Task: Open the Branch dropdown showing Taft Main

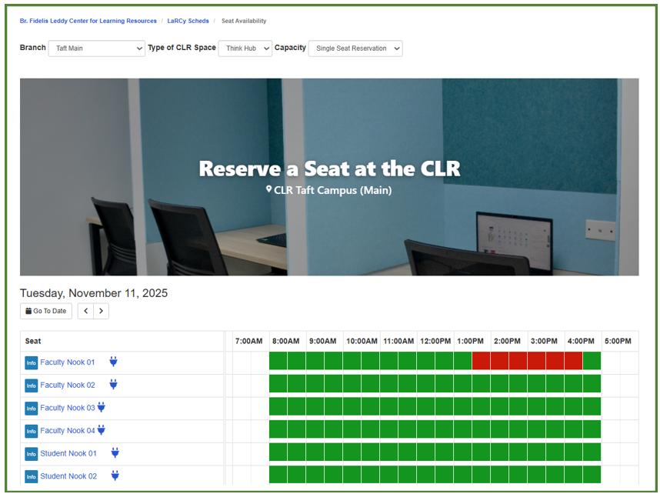Action: click(x=96, y=48)
